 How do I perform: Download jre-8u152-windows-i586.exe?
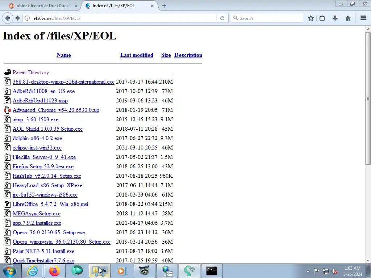45,195
